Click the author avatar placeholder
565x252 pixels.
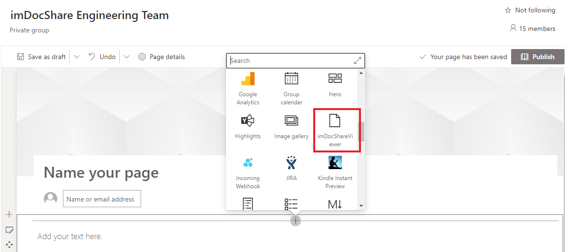tap(51, 199)
